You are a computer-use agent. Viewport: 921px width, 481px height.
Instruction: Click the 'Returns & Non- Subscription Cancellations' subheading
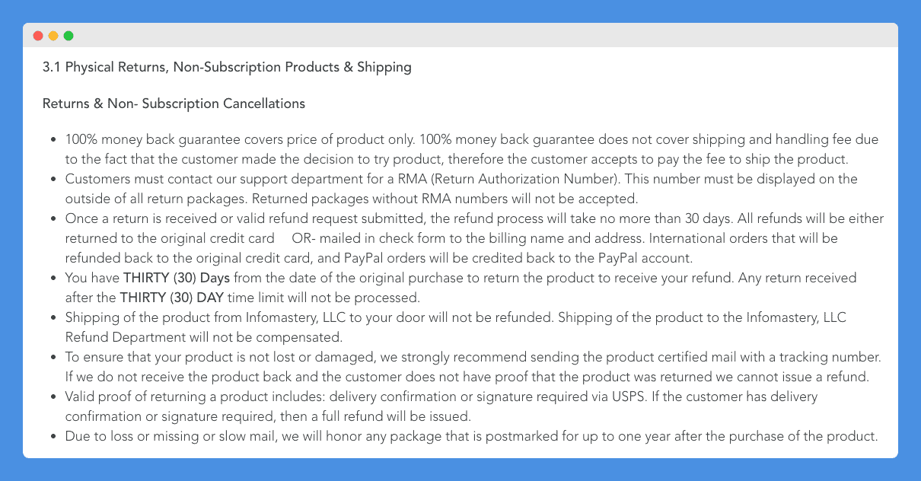tap(174, 104)
